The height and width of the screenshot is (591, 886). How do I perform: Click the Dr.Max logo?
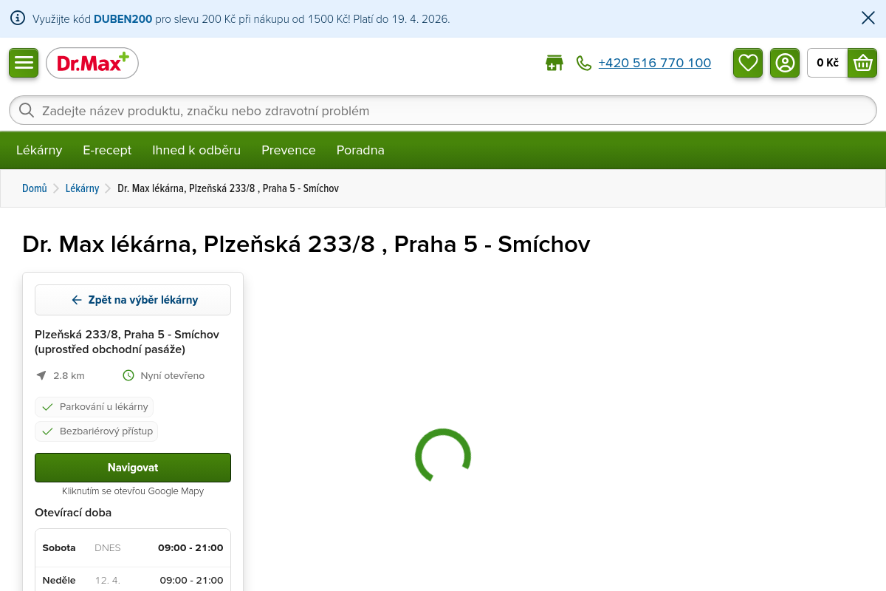pos(92,64)
